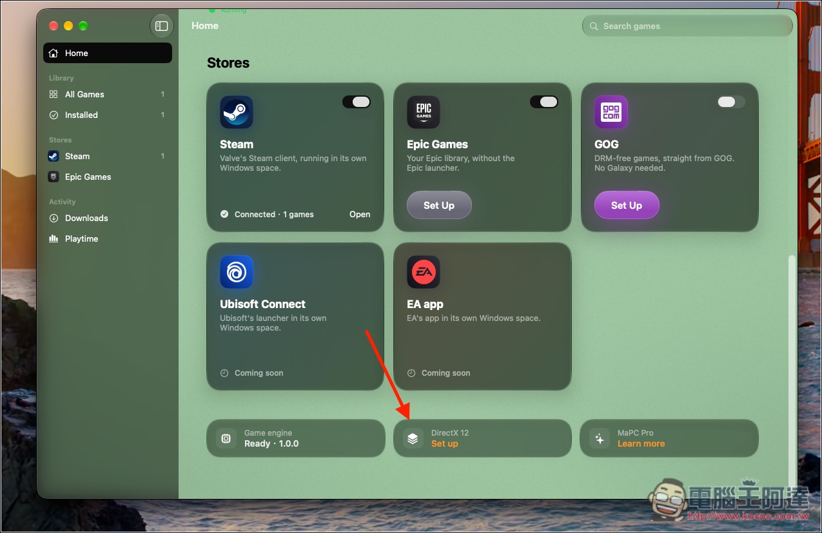Click the GOG.com logo on card

click(611, 112)
